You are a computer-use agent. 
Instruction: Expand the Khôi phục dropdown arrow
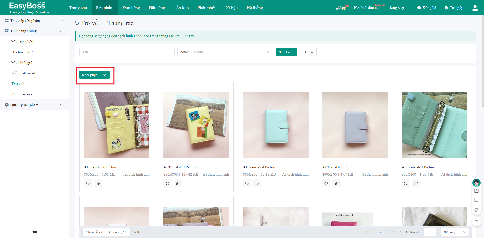coord(105,75)
